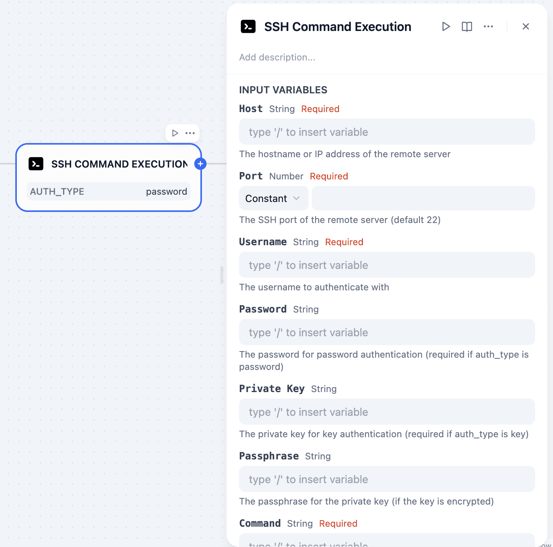Focus the Host input field
Screen dimensions: 553x547
pos(387,132)
